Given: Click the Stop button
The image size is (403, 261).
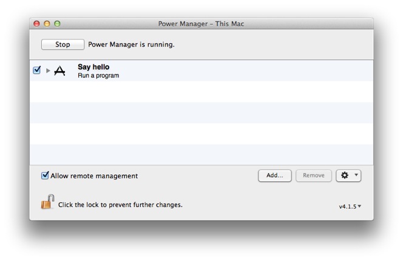Looking at the screenshot, I should point(63,44).
